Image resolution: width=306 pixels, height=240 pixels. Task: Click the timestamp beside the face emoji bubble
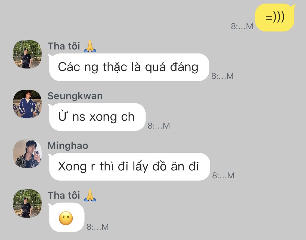click(97, 227)
